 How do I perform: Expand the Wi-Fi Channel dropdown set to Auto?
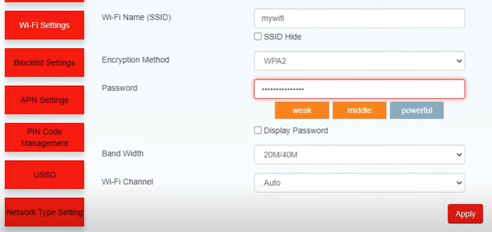[359, 183]
